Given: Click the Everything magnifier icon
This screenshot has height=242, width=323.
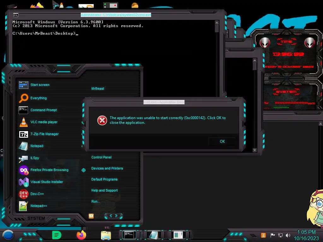Looking at the screenshot, I should point(23,98).
